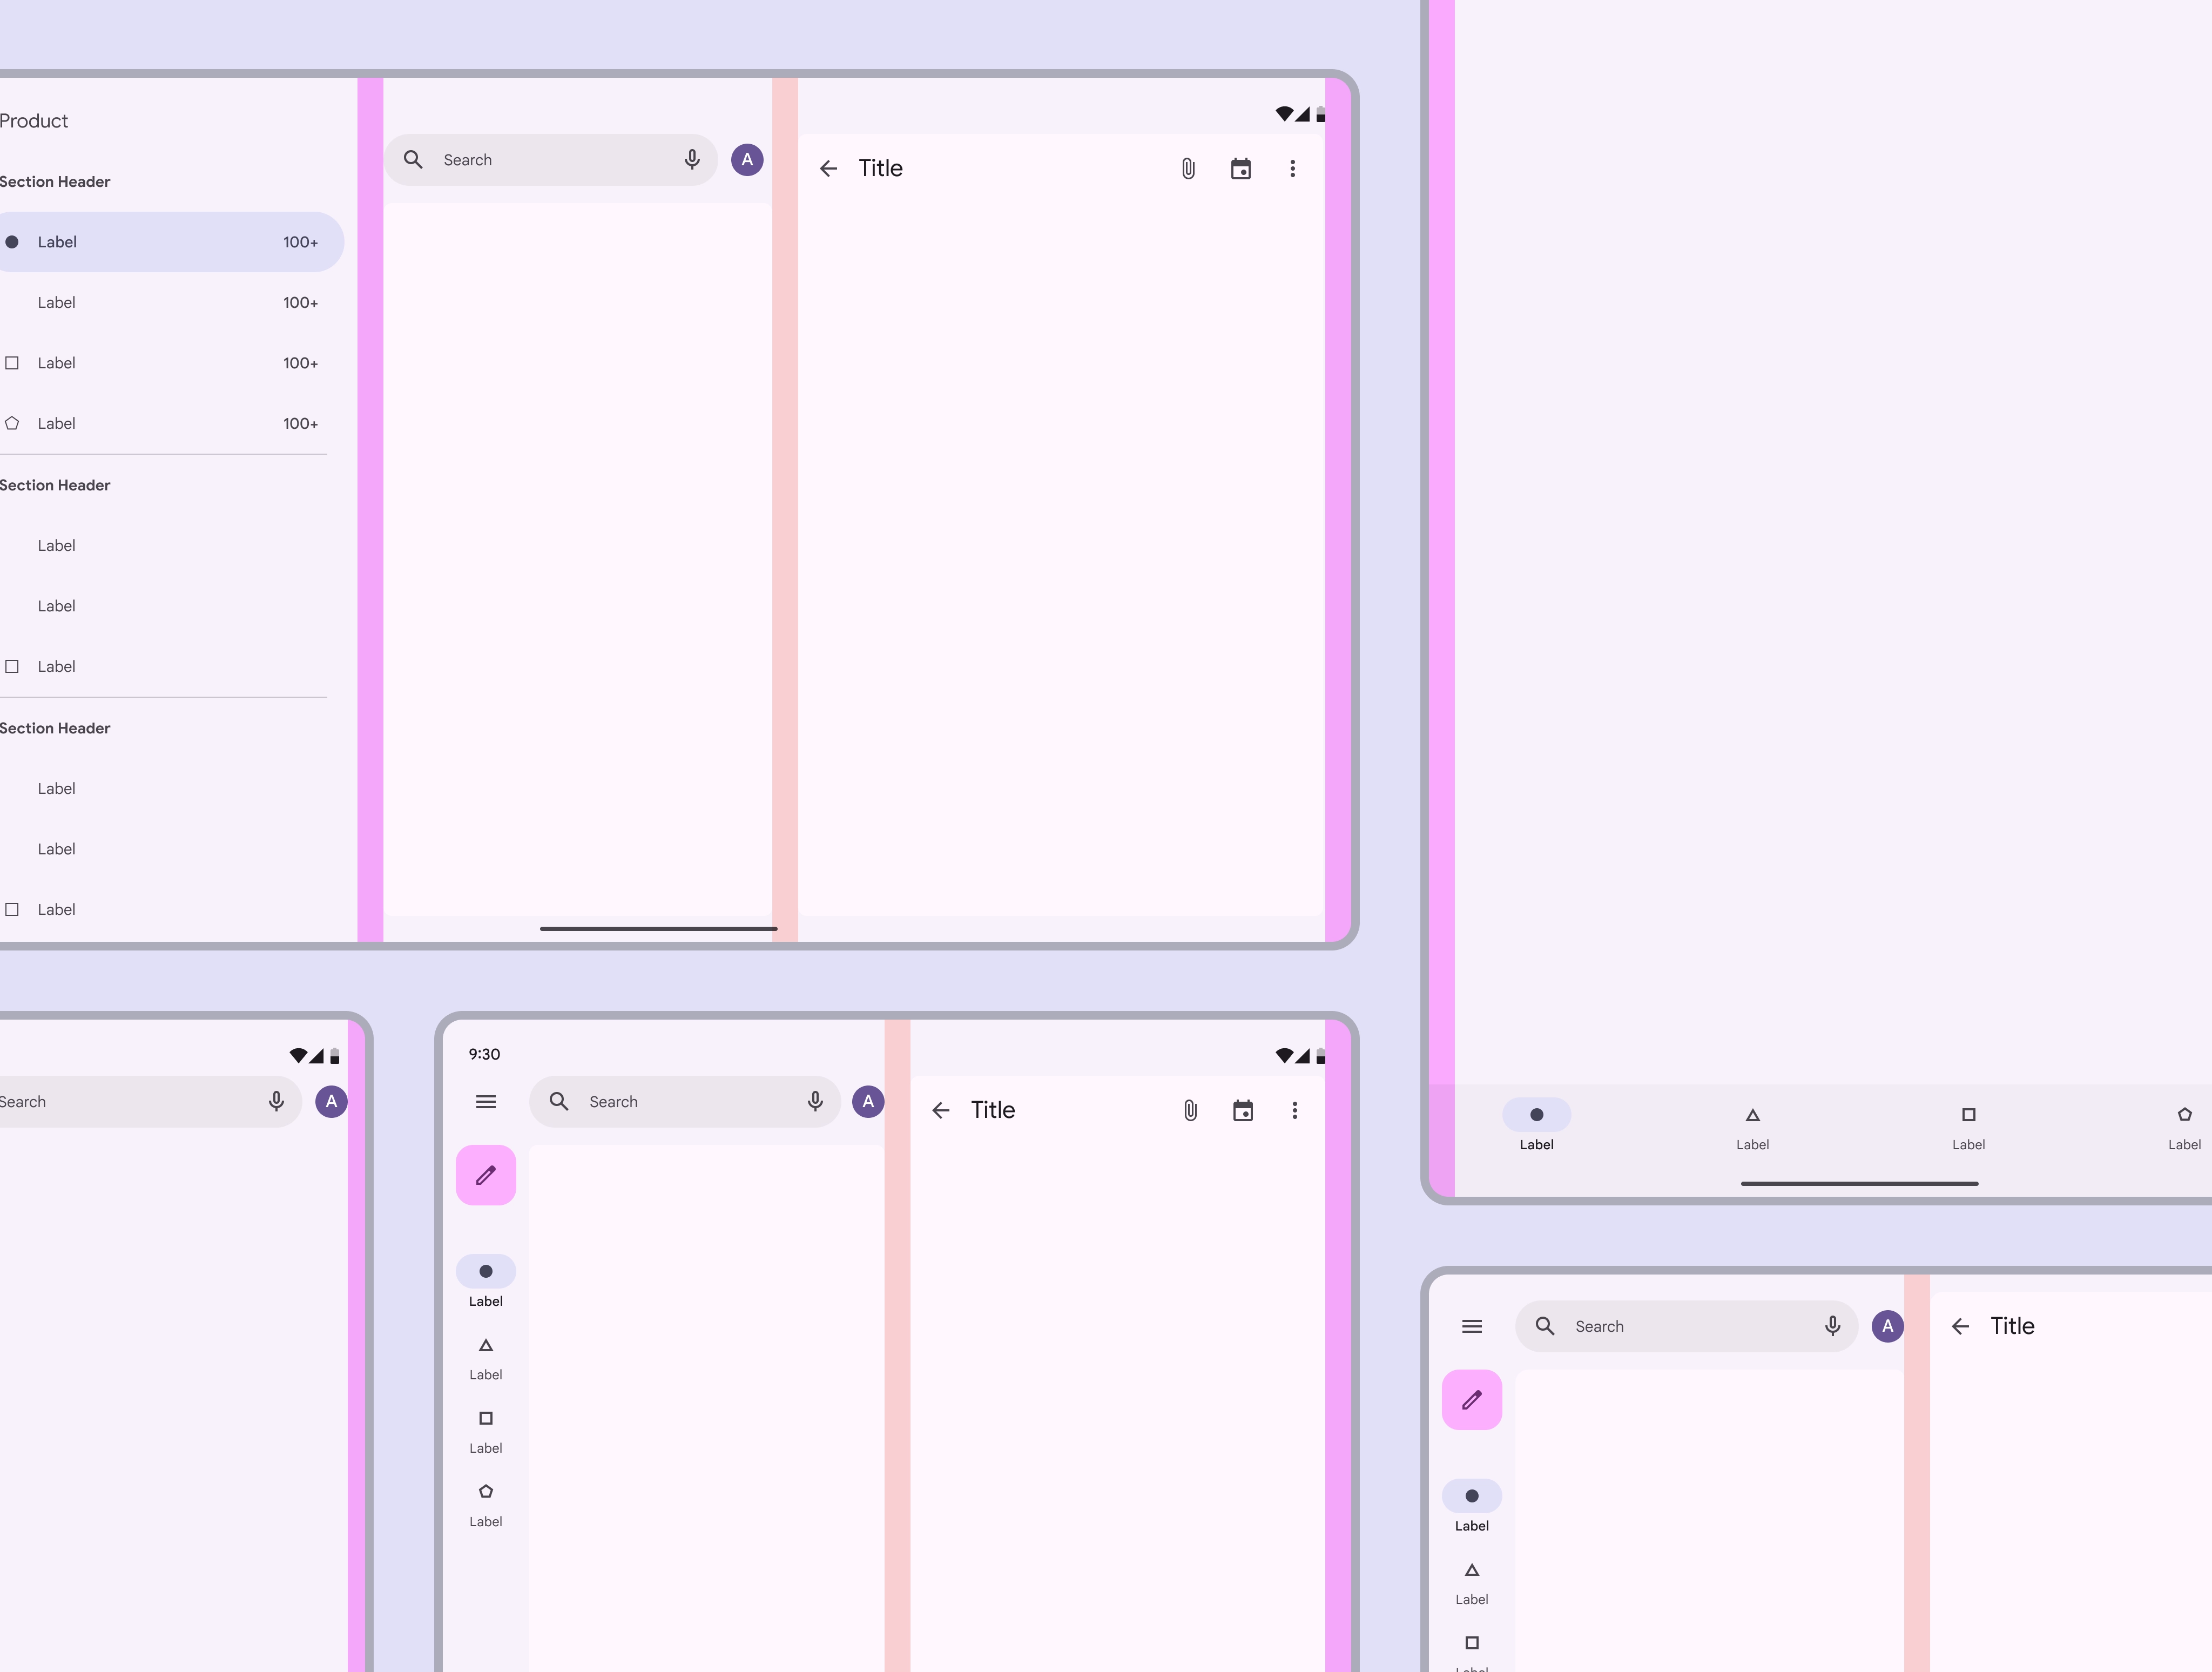Open the three-dot overflow menu in the uppermost Title toolbar
Image resolution: width=2212 pixels, height=1672 pixels.
[1293, 168]
